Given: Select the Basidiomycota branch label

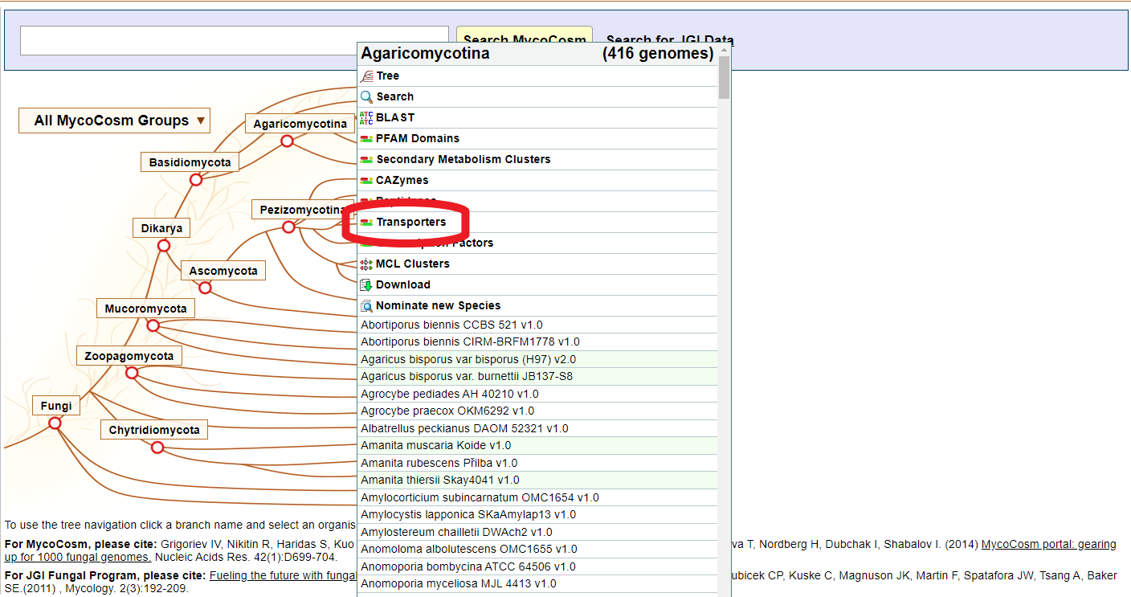Looking at the screenshot, I should [x=190, y=162].
